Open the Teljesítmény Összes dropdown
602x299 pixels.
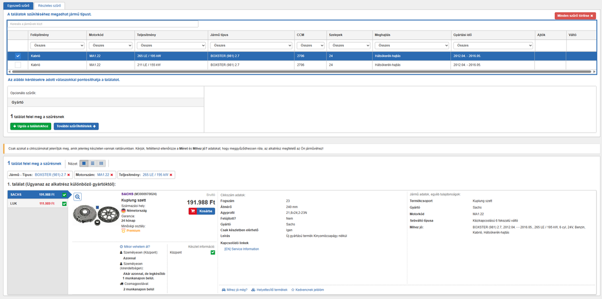[171, 46]
